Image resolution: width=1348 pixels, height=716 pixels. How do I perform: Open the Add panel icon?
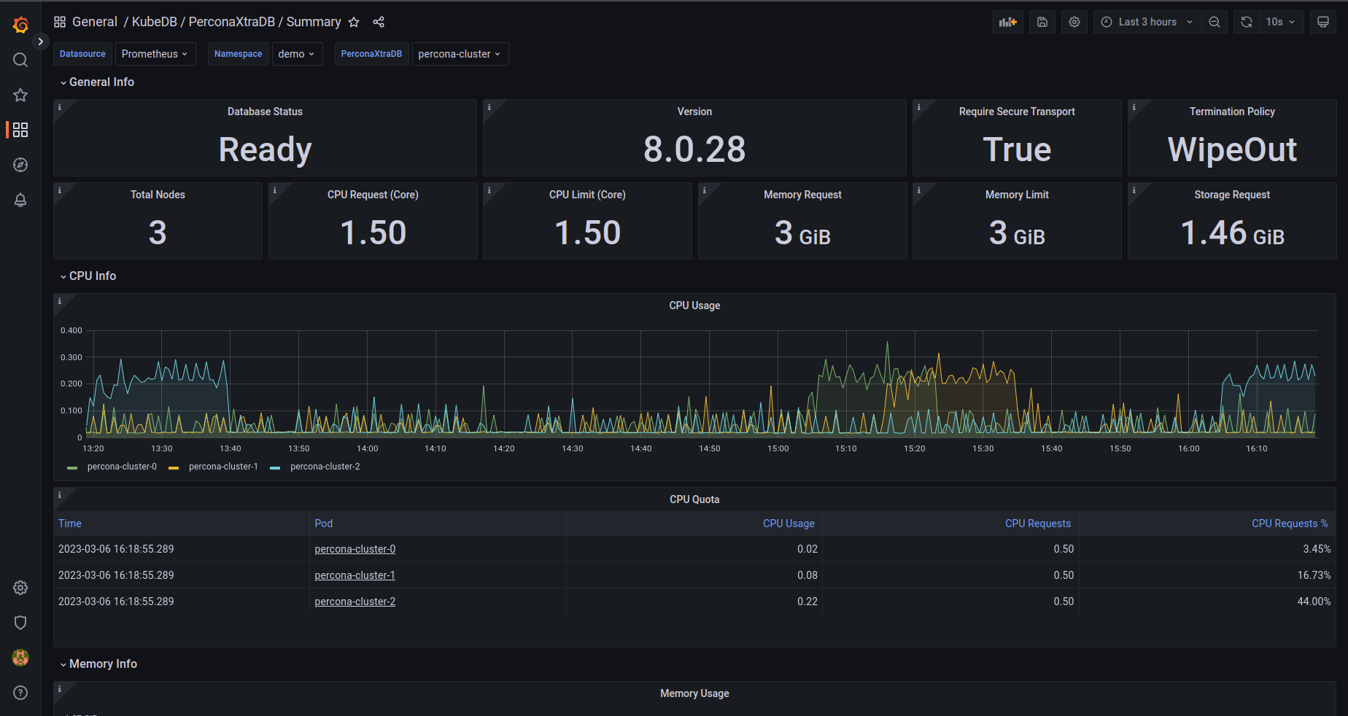pos(1007,22)
